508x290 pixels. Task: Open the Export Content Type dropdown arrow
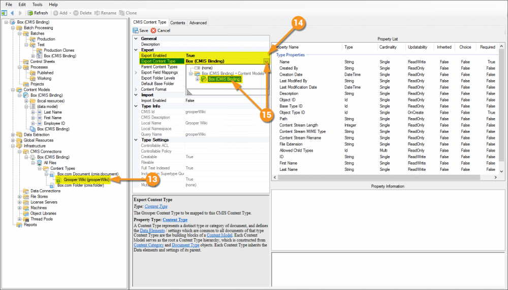(x=266, y=61)
